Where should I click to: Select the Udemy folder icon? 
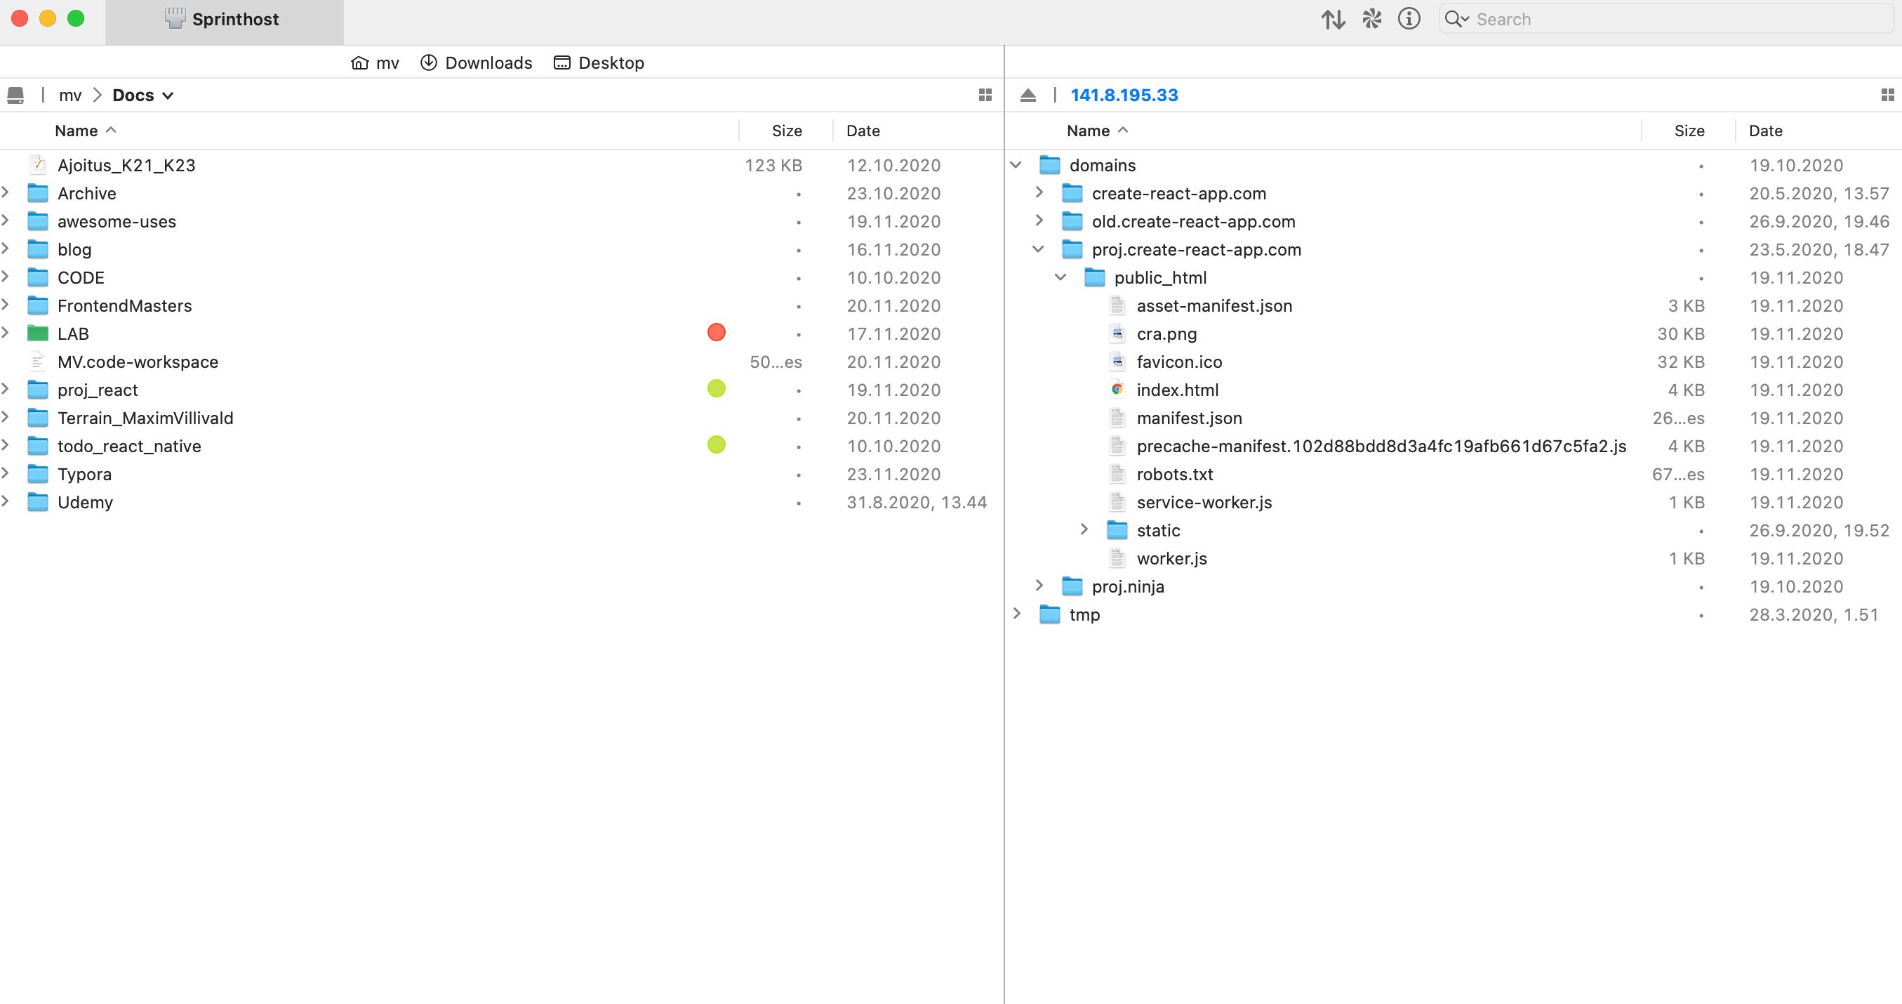click(x=38, y=501)
